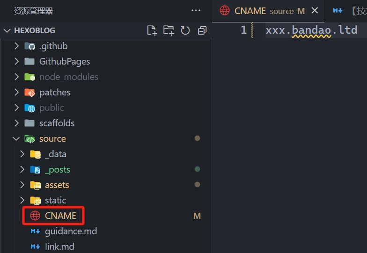Click the New Folder icon in explorer header

[x=169, y=30]
